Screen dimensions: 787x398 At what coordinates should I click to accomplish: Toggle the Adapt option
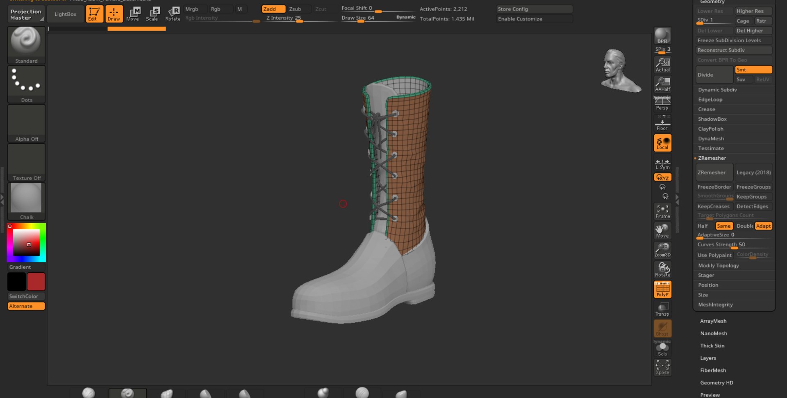[763, 226]
